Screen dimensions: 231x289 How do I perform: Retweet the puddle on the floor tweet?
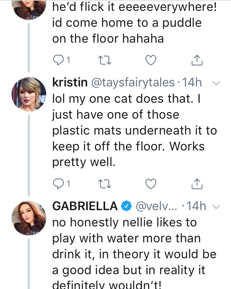(x=104, y=60)
